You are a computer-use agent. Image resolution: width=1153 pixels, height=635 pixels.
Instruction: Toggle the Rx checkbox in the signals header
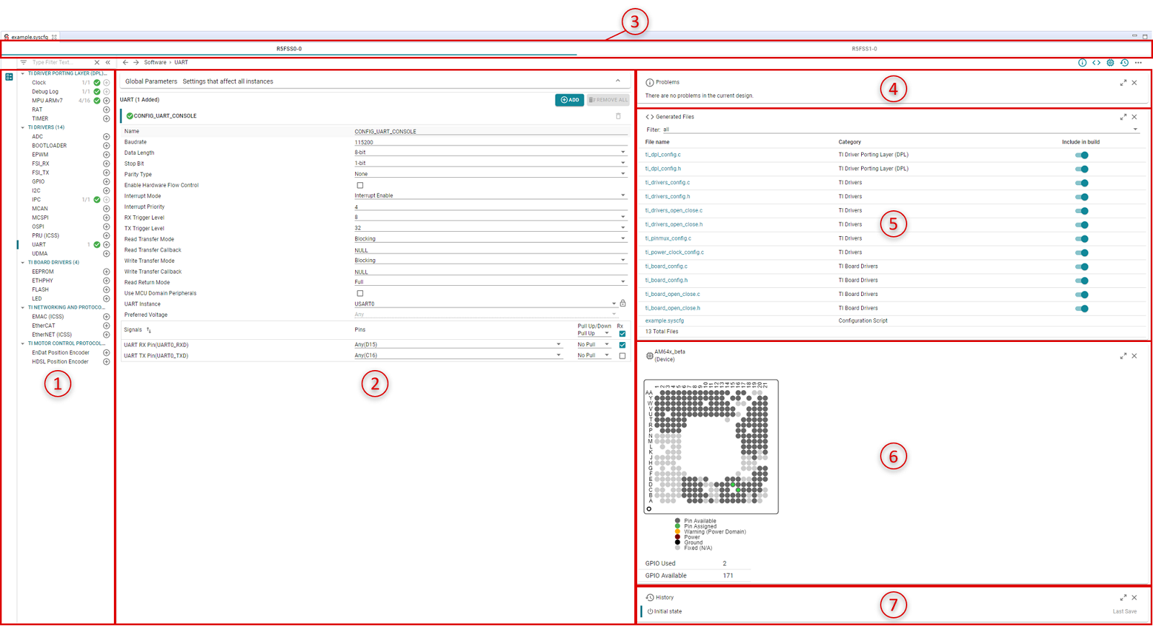pyautogui.click(x=623, y=333)
